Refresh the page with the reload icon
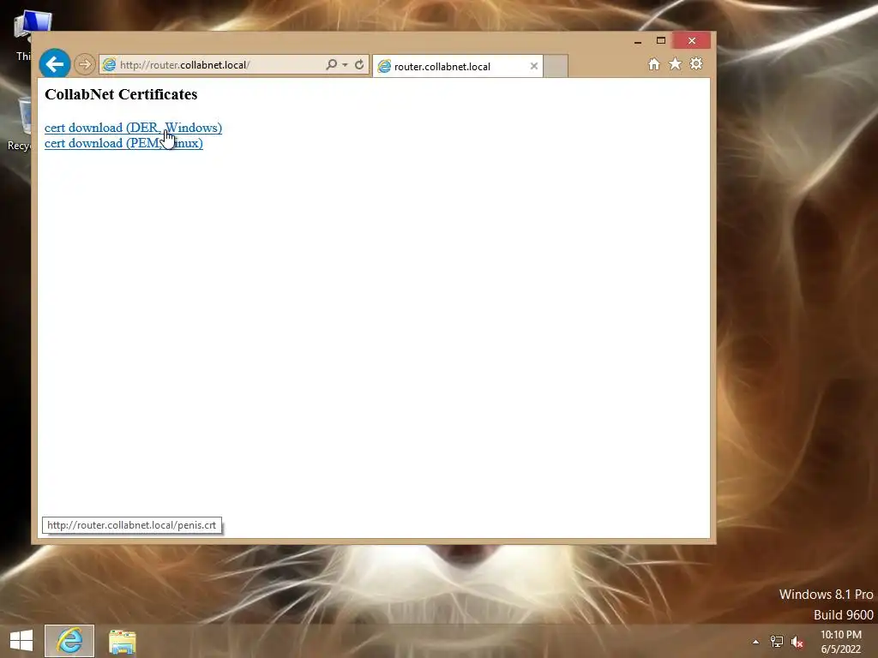Screen dimensions: 878x658 359,64
